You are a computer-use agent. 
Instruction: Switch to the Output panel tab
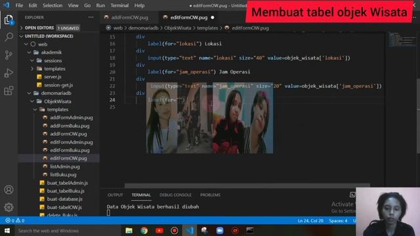115,195
